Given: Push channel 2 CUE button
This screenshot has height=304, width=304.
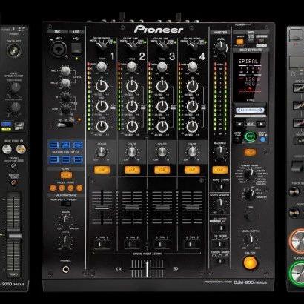Looking at the screenshot, I should (132, 170).
